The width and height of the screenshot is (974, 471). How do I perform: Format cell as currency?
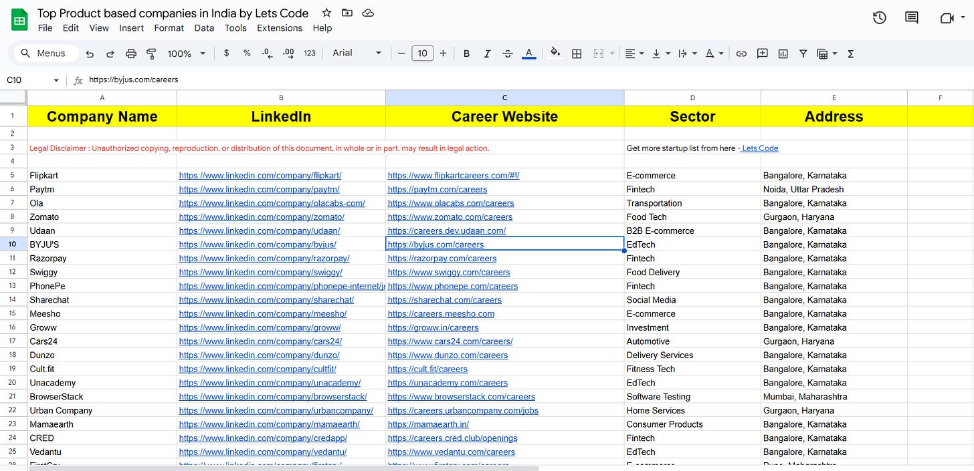click(227, 53)
